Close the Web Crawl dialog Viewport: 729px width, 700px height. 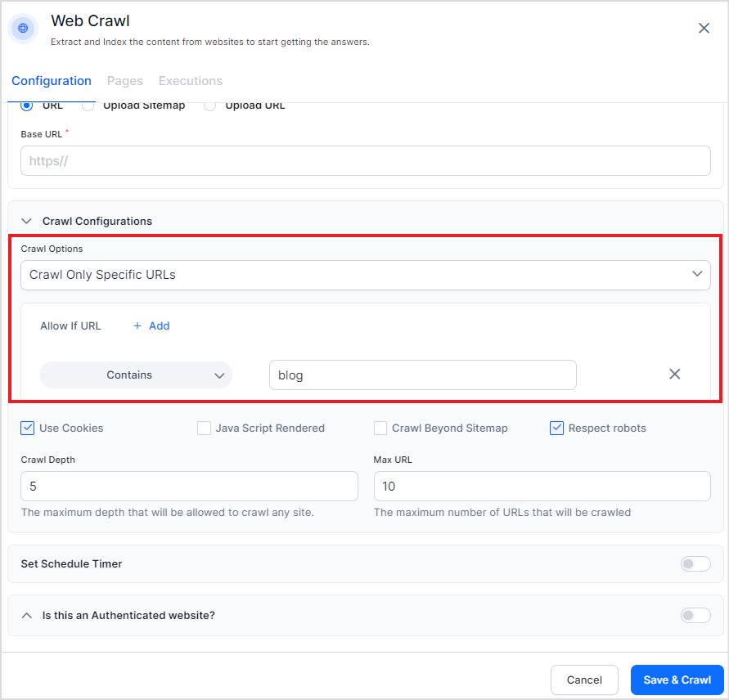pos(704,29)
